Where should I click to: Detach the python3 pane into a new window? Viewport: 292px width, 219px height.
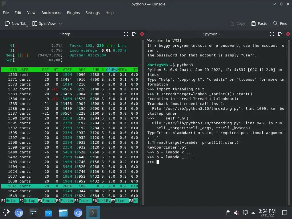[x=280, y=34]
